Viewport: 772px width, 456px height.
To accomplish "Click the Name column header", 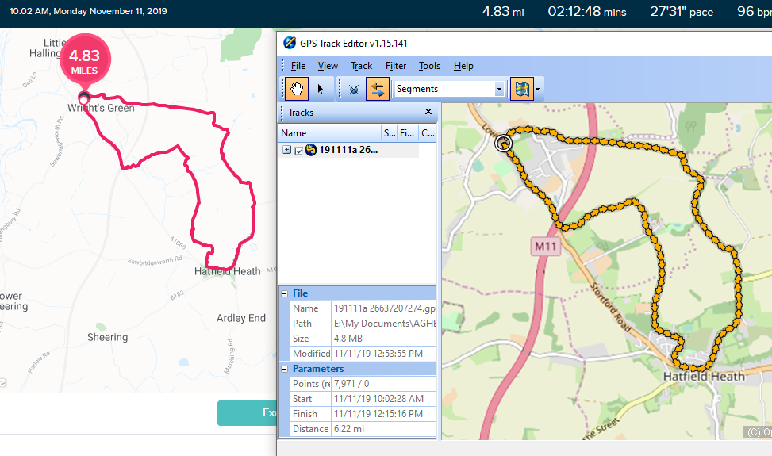I will click(x=330, y=132).
